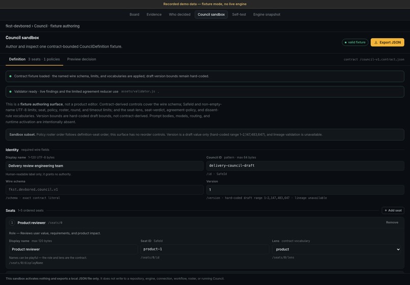Image resolution: width=410 pixels, height=285 pixels.
Task: Click the Seats section heading
Action: tap(11, 210)
